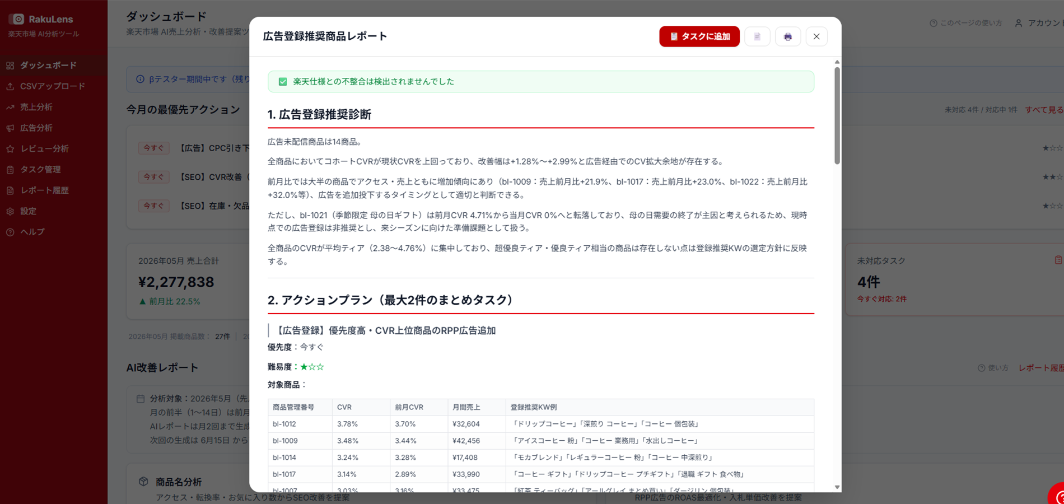Image resolution: width=1064 pixels, height=504 pixels.
Task: Click the ¥2,277,838 sales total
Action: [176, 282]
